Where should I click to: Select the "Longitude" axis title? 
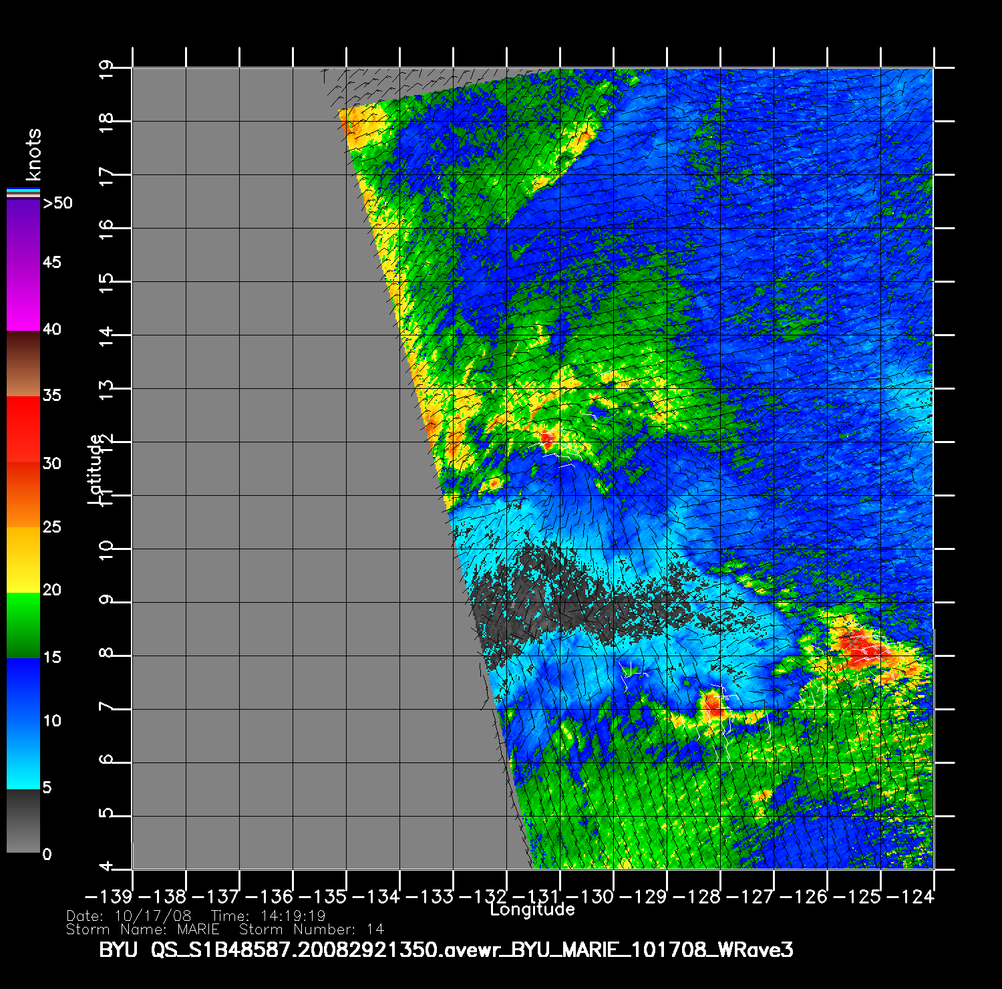coord(532,909)
